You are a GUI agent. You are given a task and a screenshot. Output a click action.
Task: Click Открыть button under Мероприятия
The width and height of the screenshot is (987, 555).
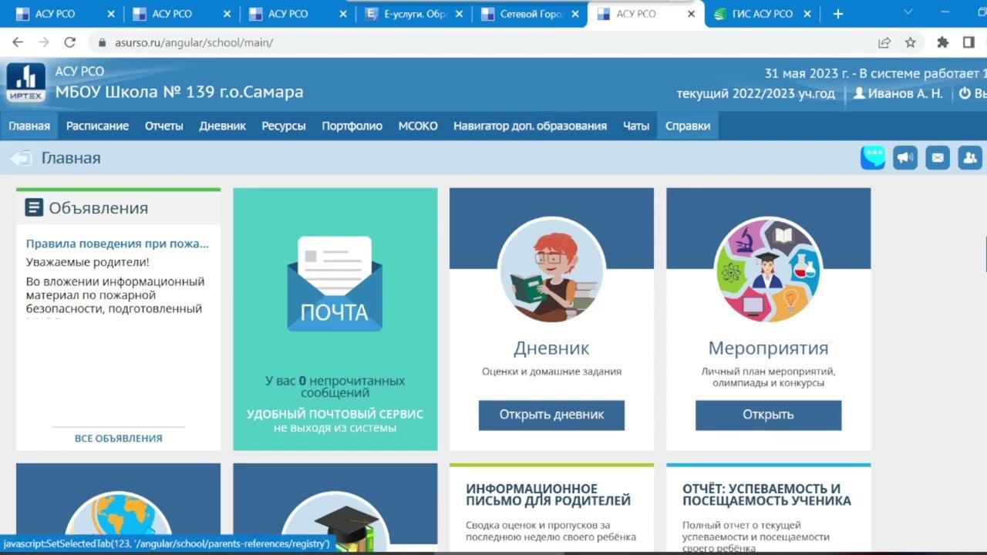point(768,415)
